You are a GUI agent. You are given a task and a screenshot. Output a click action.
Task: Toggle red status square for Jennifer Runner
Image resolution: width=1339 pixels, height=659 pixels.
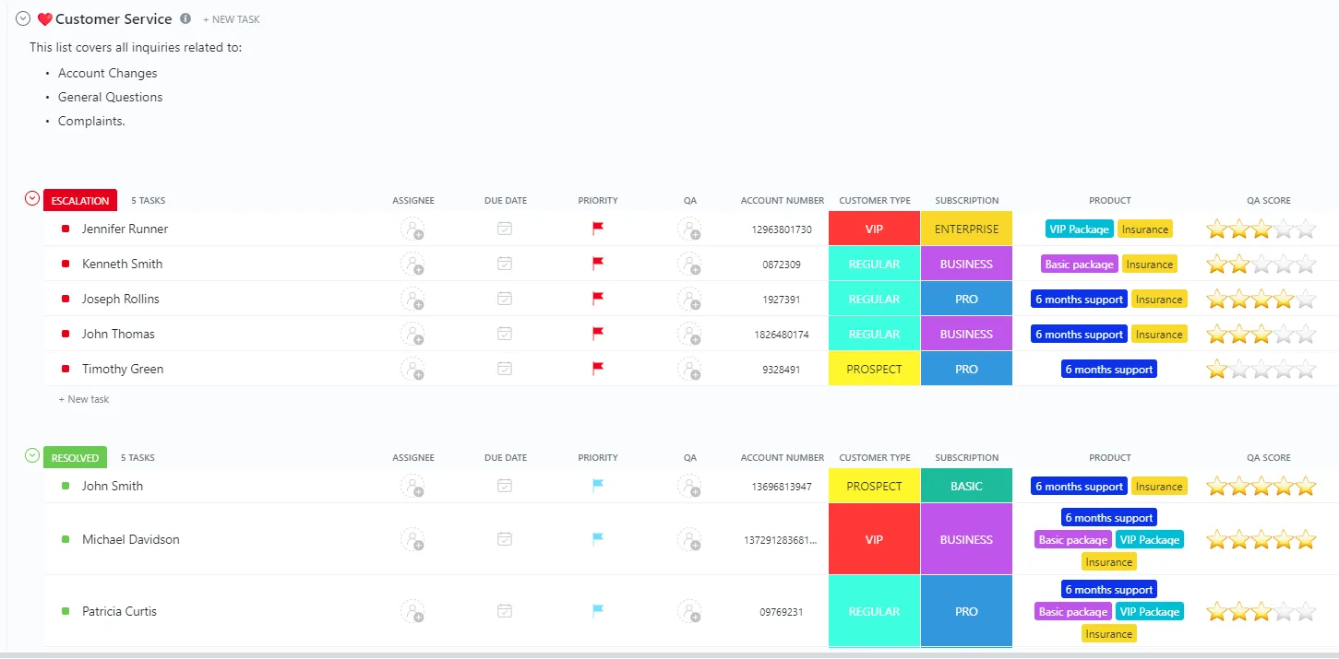click(x=66, y=229)
